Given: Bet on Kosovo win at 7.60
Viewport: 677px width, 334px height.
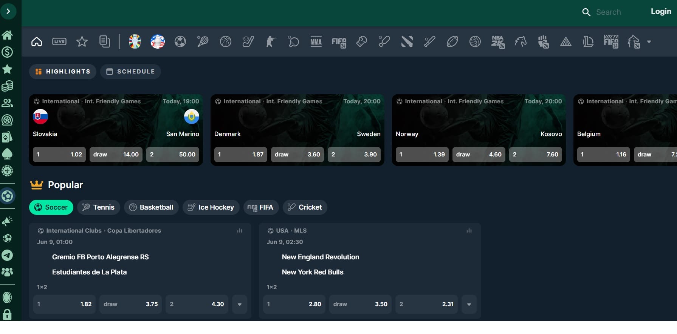Looking at the screenshot, I should click(x=536, y=155).
